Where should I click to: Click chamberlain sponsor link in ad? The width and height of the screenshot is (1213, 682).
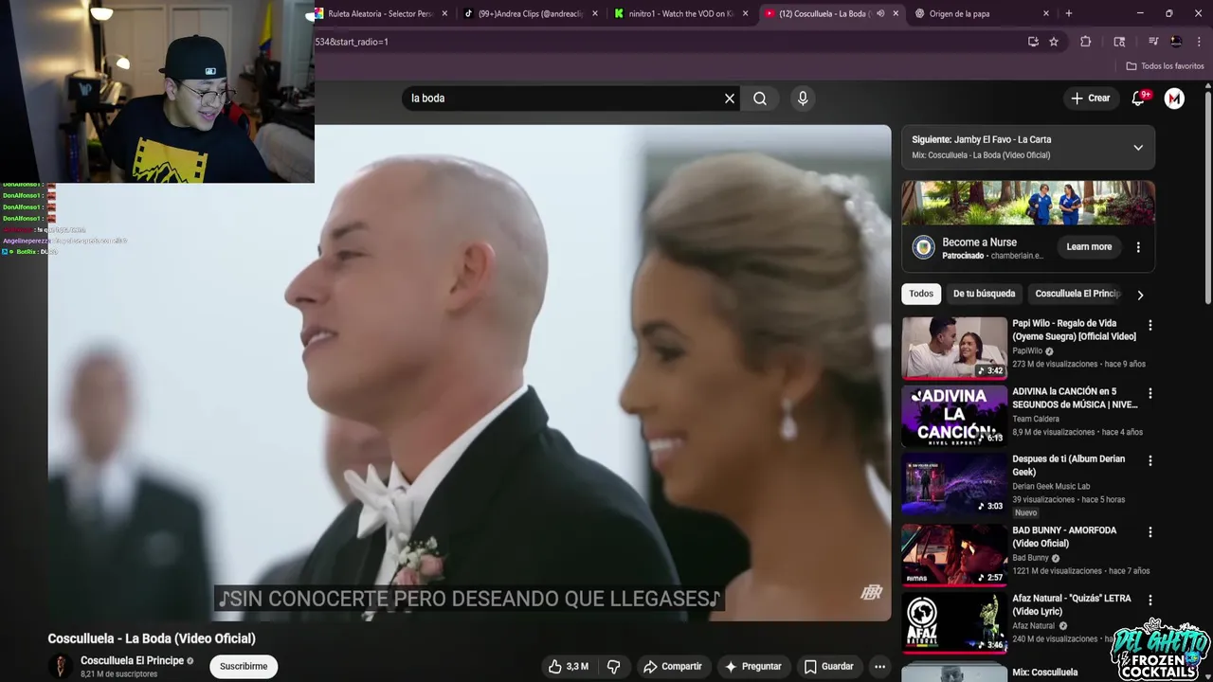(1016, 256)
